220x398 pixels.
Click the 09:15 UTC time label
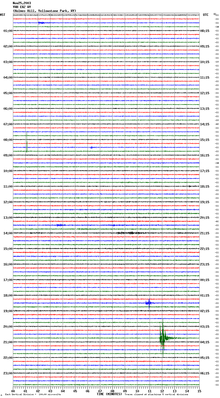click(x=205, y=46)
